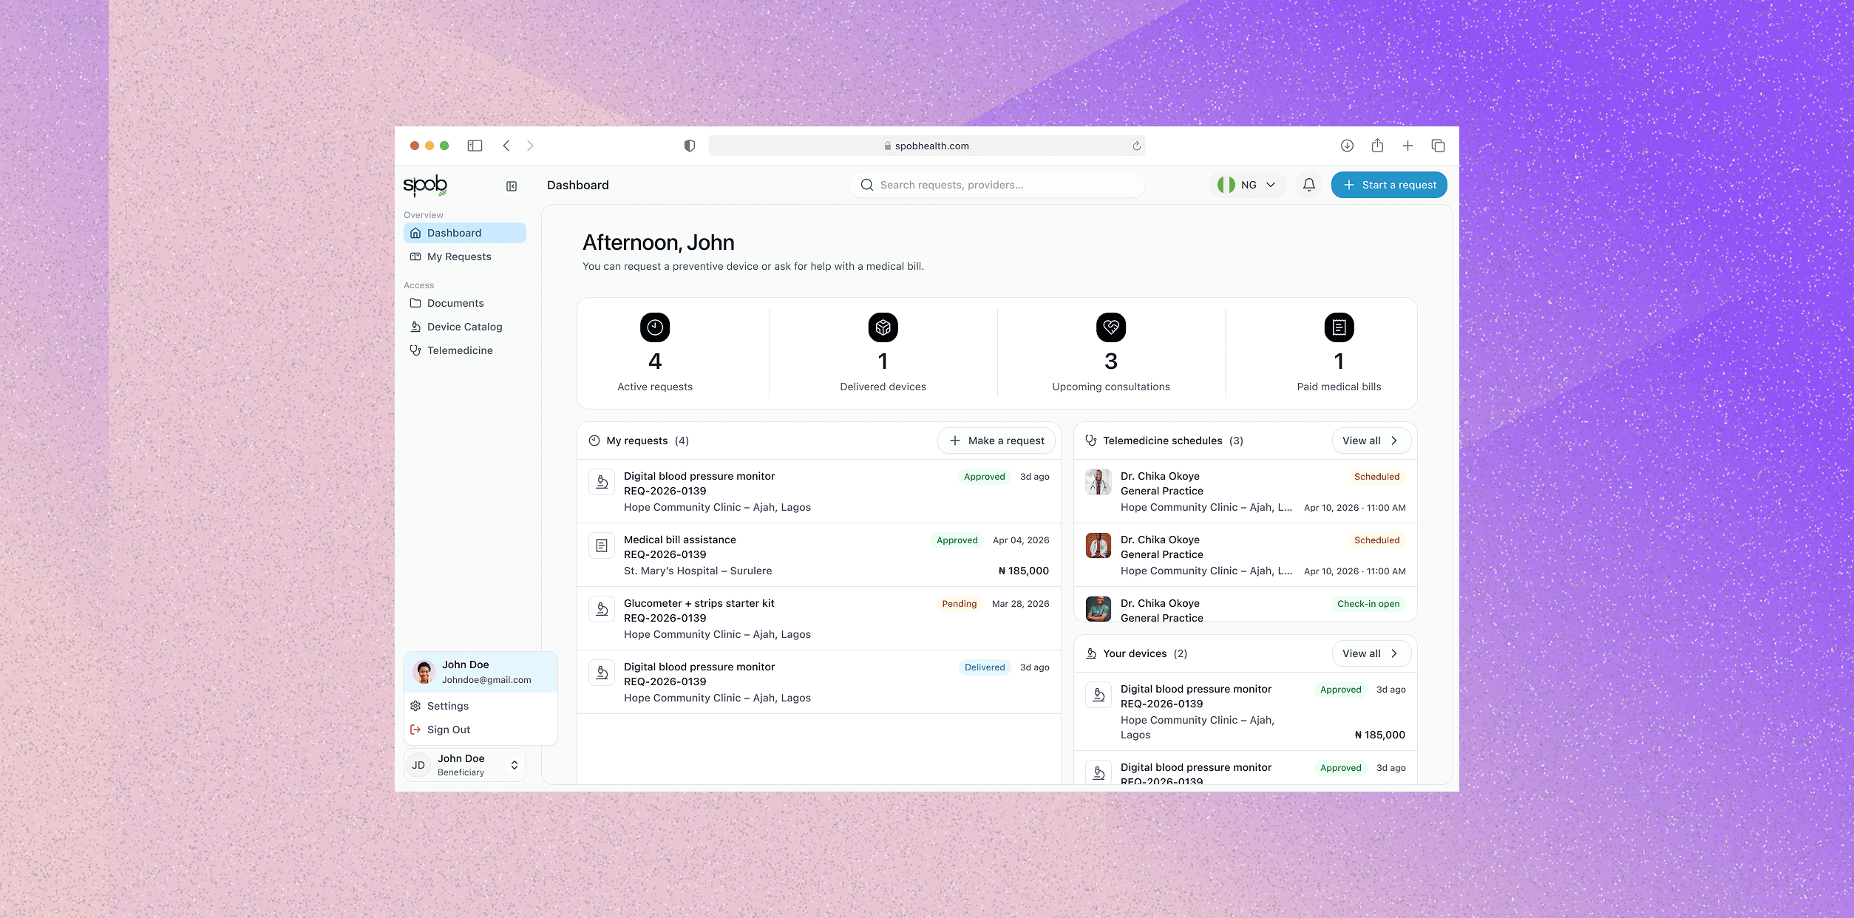Click the spob logo

coord(425,185)
